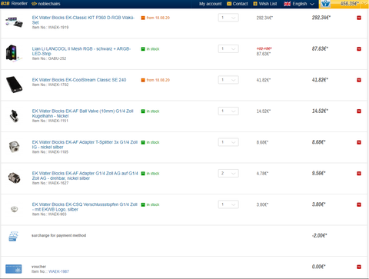Viewport: 369px width, 279px height.
Task: Click the G1/4 drehbar adapter thumbnail
Action: (14, 178)
